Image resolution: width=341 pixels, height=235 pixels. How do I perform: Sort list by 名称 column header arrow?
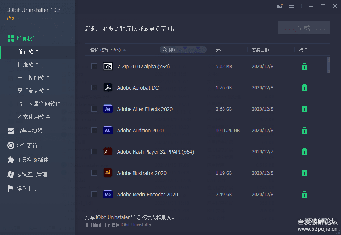(x=124, y=50)
